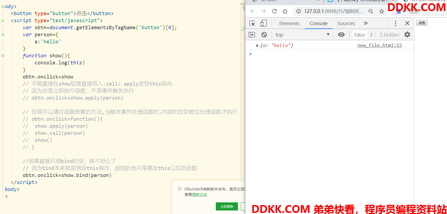Select the address bar URL
The height and width of the screenshot is (214, 447).
(x=333, y=11)
